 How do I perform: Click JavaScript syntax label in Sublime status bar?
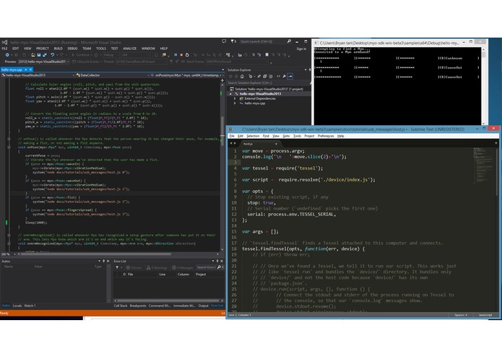coord(485,315)
